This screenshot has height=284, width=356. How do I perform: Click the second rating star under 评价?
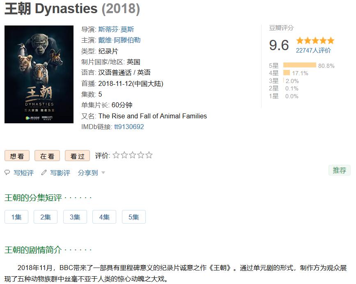tap(124, 155)
